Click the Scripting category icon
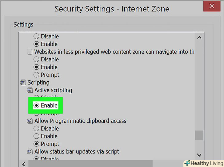This screenshot has width=224, height=167. [x=23, y=83]
